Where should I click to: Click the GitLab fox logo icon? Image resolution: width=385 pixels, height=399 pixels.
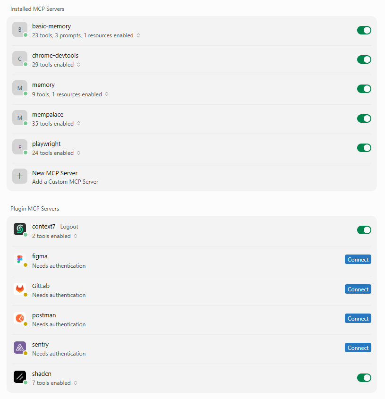point(20,289)
